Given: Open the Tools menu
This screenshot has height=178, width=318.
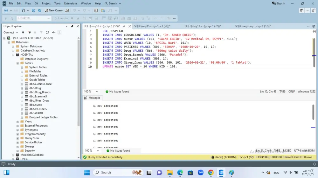Looking at the screenshot, I should point(57,3).
